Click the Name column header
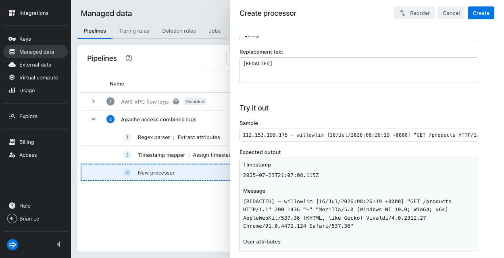Viewport: 504px width, 258px height. [x=117, y=84]
